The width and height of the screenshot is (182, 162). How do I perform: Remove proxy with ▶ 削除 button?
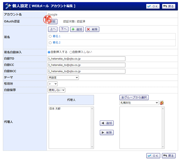coord(107,133)
